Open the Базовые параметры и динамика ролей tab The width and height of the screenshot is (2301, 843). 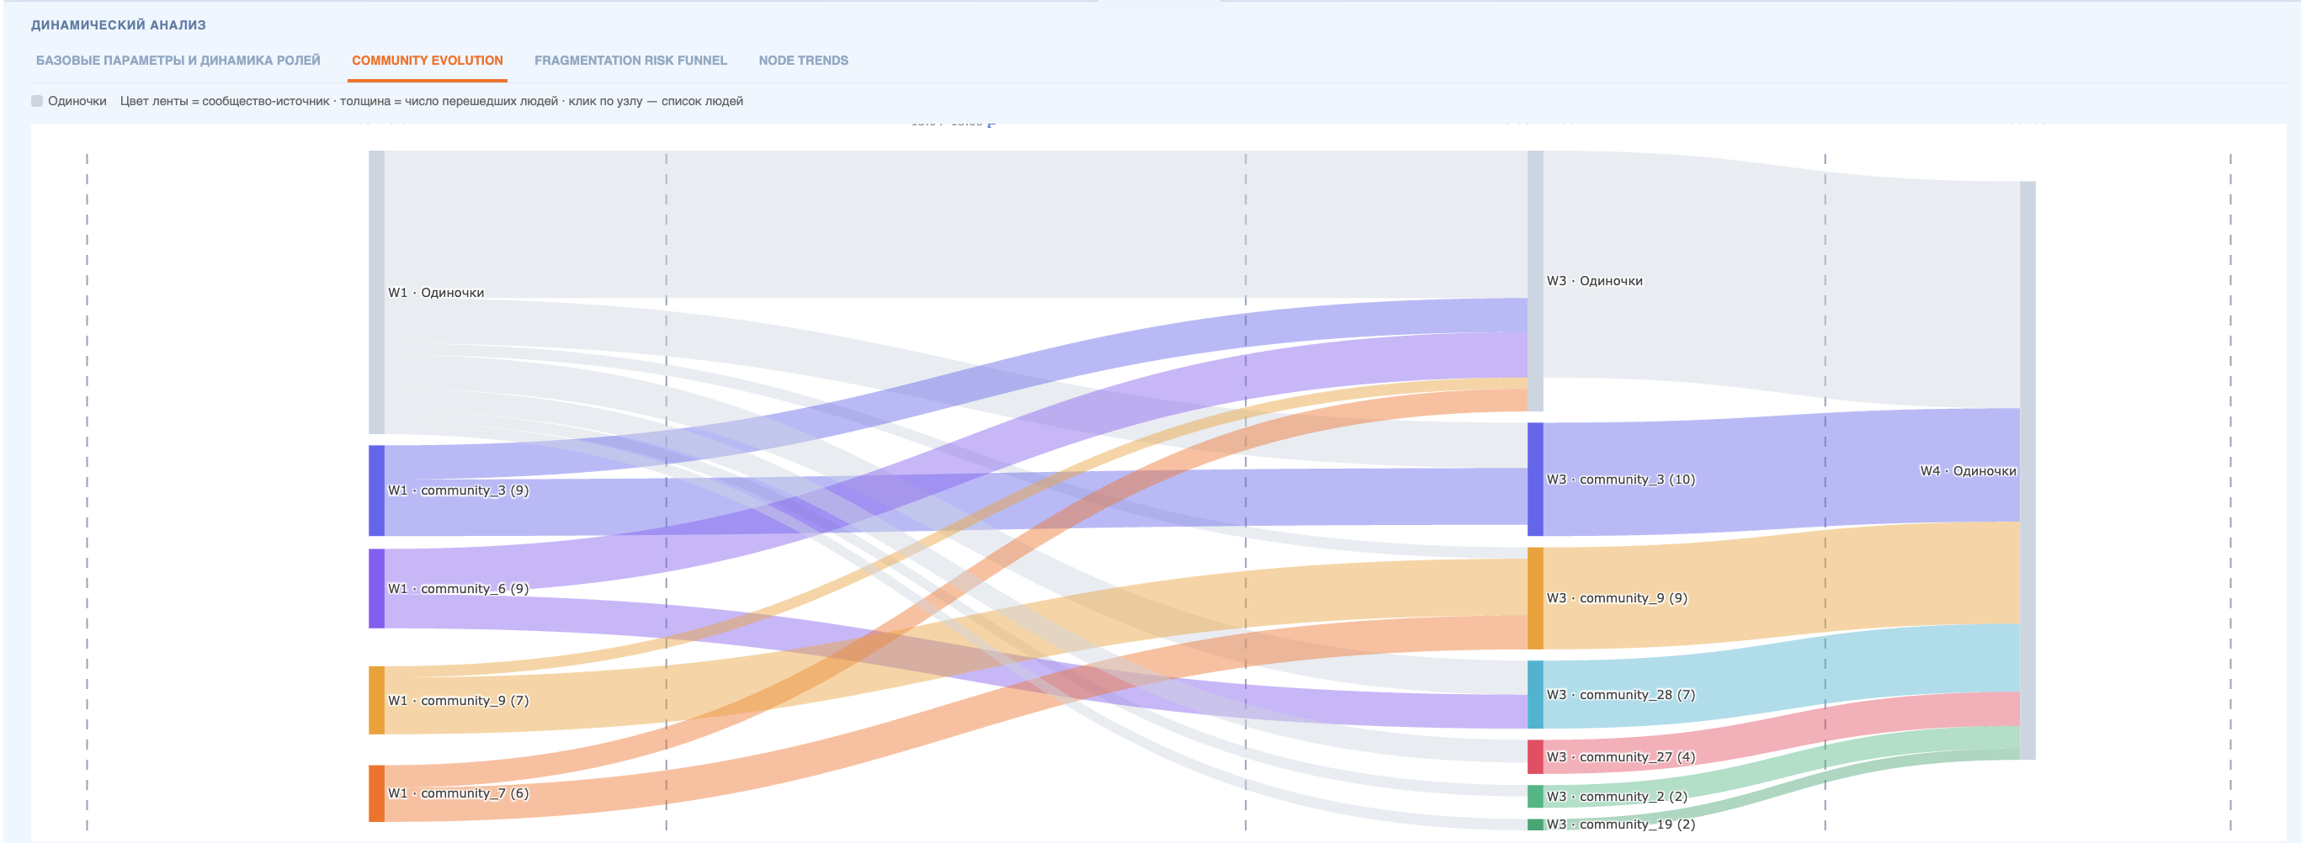coord(178,61)
